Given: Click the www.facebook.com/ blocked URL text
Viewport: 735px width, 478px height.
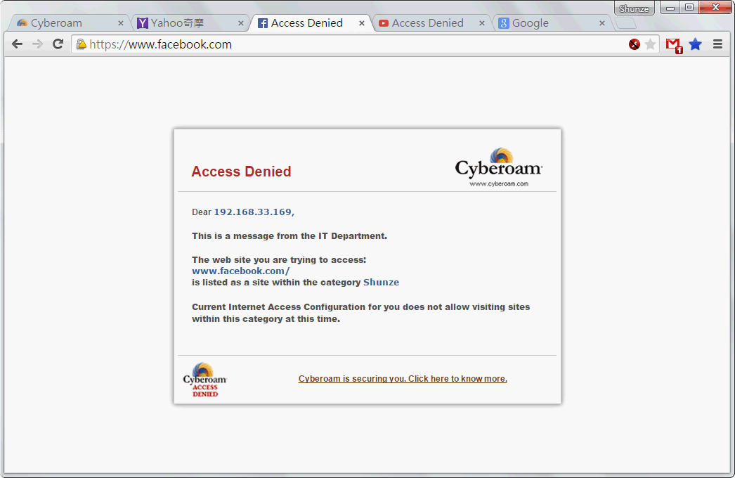Looking at the screenshot, I should (x=240, y=271).
